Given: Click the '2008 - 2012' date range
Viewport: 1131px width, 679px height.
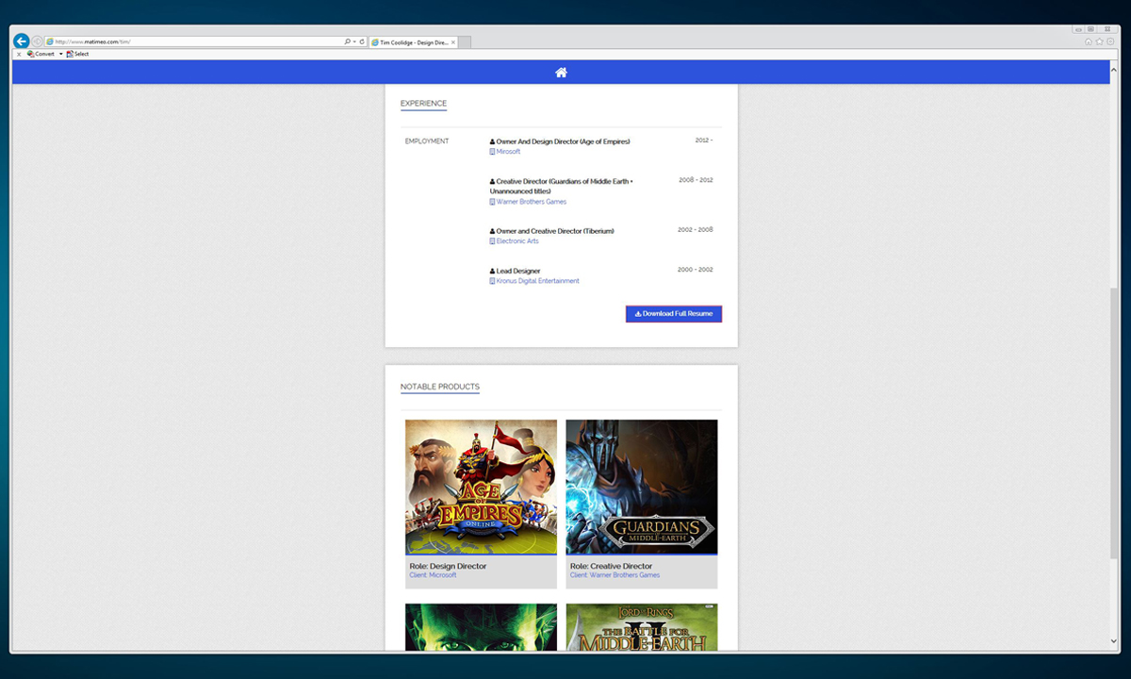Looking at the screenshot, I should click(696, 179).
